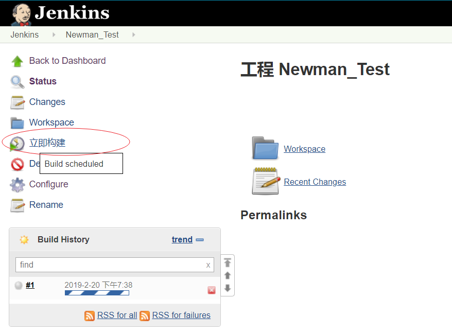Click the large Recent Changes notepad icon

[266, 182]
